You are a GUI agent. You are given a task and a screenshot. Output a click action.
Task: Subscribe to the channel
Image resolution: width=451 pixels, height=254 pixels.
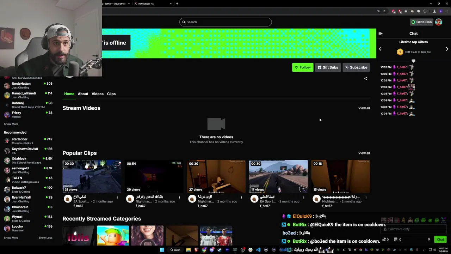coord(356,67)
